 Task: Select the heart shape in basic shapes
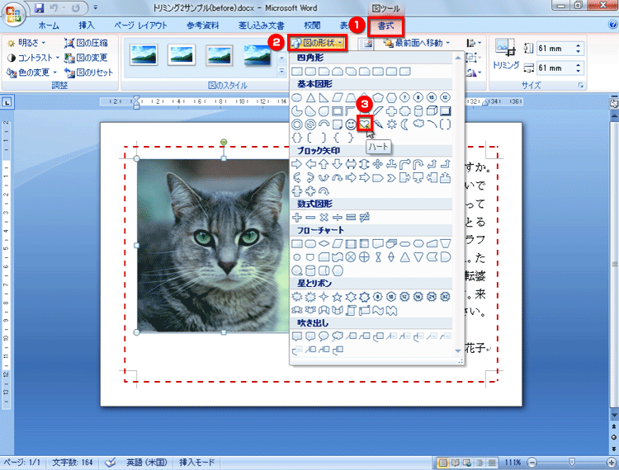pyautogui.click(x=364, y=125)
